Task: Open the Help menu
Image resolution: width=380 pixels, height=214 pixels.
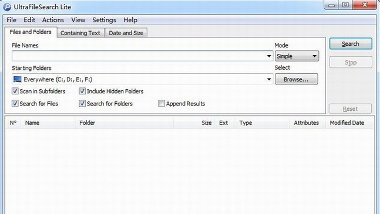Action: [x=130, y=20]
